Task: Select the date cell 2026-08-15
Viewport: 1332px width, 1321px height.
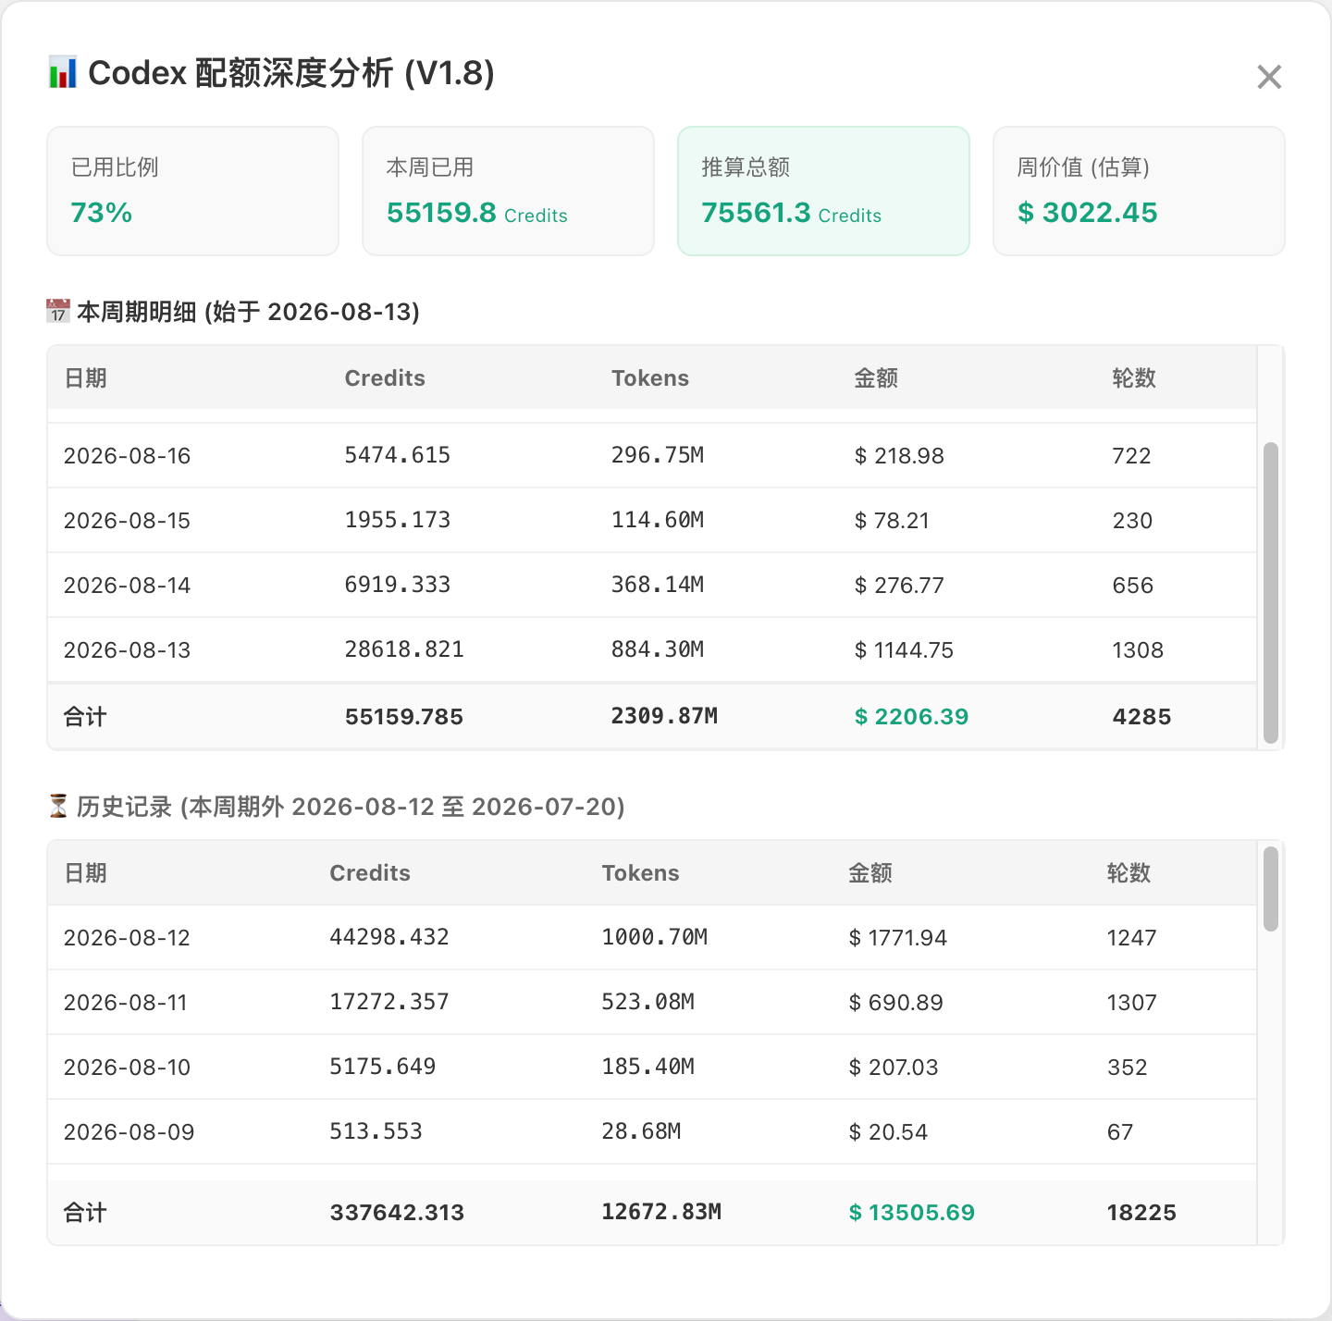Action: [x=127, y=521]
